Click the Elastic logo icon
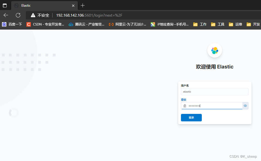Viewport: 261px width, 161px height. 215,50
